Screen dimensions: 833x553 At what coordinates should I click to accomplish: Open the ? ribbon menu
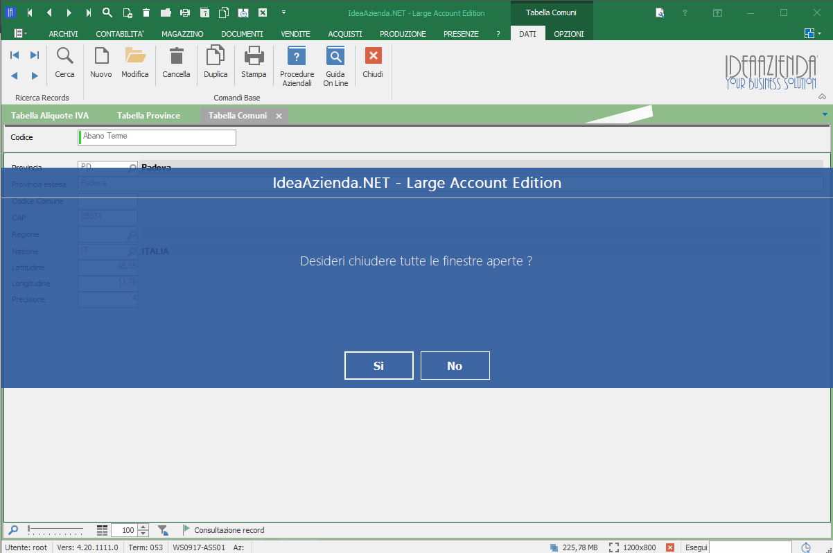[x=498, y=34]
